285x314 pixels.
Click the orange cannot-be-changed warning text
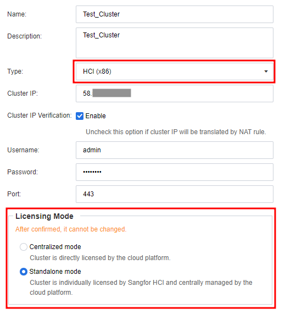click(x=71, y=229)
